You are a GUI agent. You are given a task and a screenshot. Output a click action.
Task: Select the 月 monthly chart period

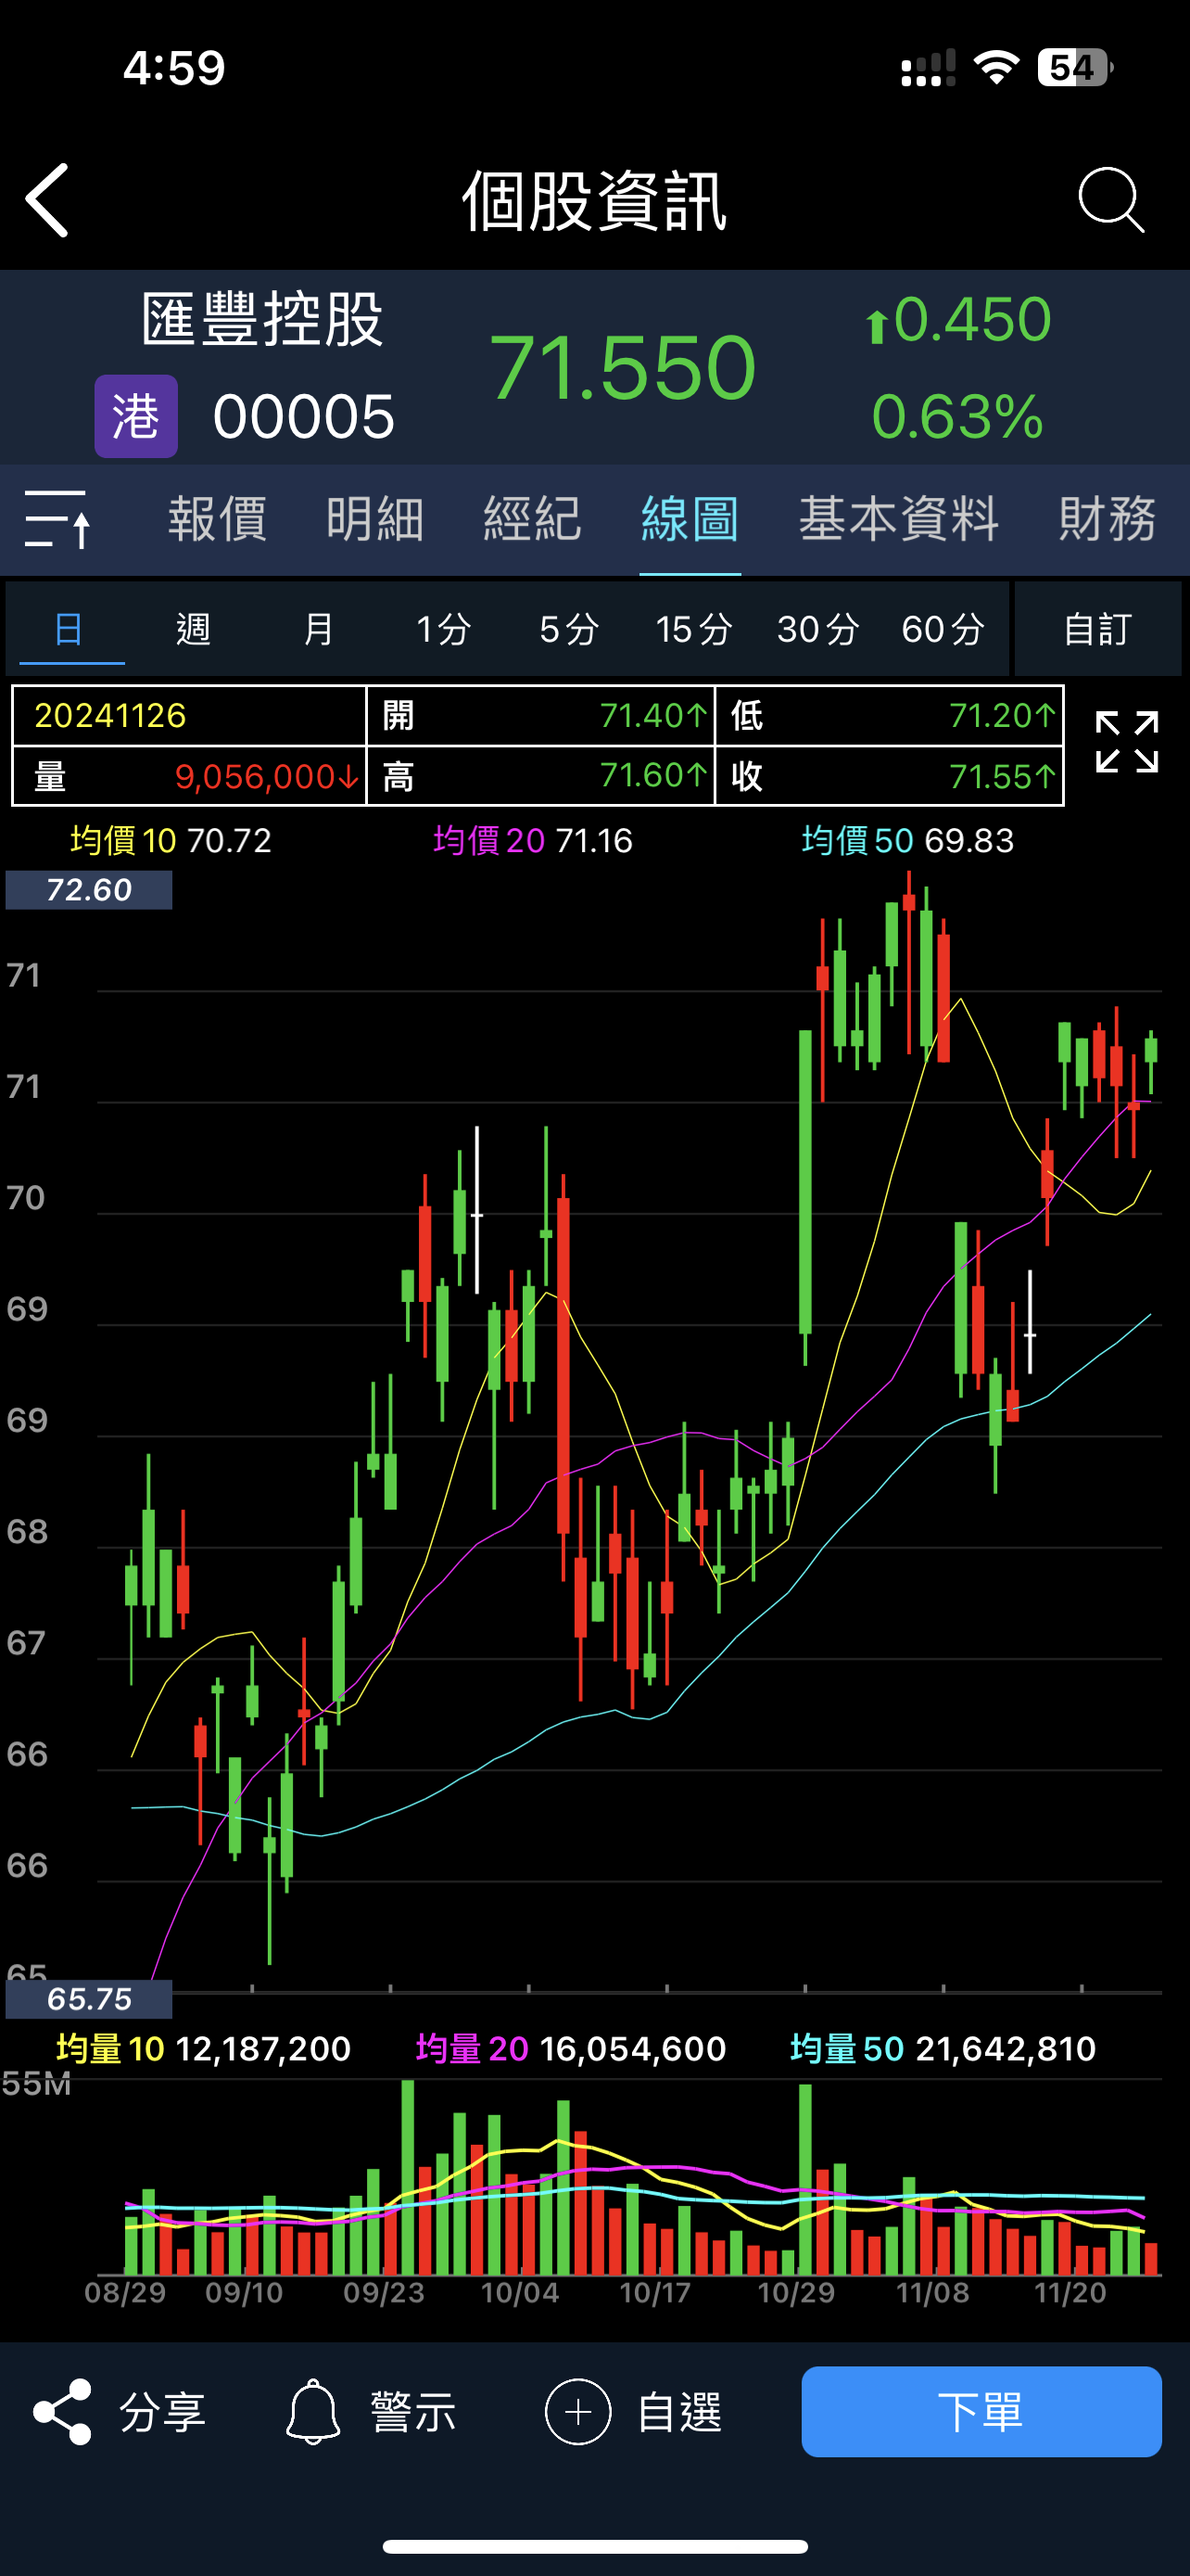pos(319,629)
